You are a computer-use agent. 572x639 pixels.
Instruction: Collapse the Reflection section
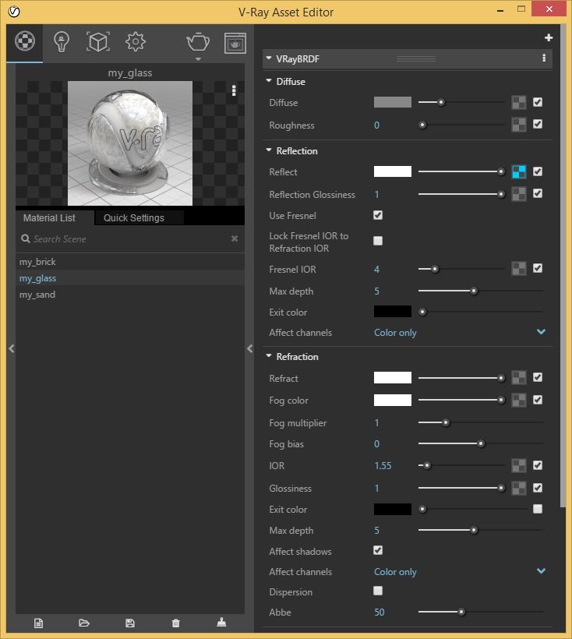click(x=269, y=150)
